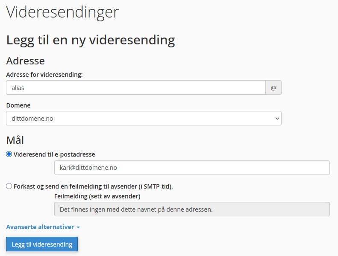Select the Videresend til e-postadresse radio button

(9, 154)
